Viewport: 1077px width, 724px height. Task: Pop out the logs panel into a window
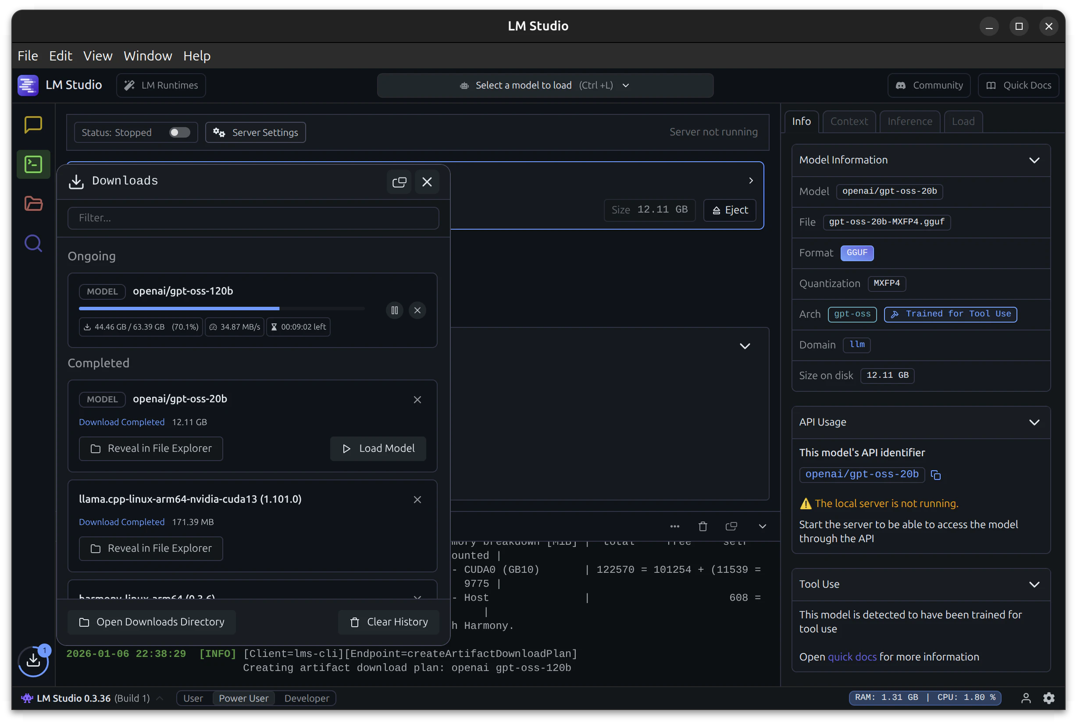pyautogui.click(x=731, y=526)
